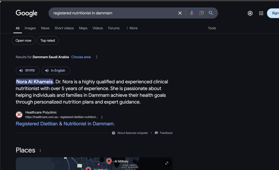Select the All results tab
The image size is (279, 170).
click(x=17, y=28)
